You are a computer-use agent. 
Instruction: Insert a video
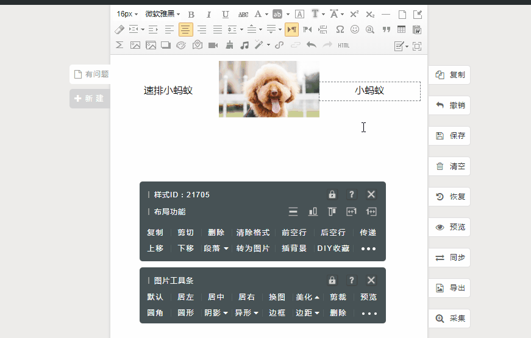point(213,45)
